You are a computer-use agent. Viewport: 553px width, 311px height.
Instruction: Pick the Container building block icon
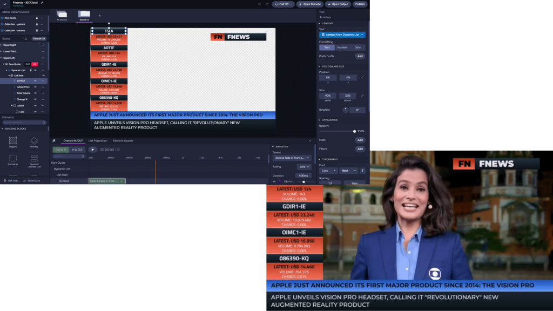[x=12, y=159]
